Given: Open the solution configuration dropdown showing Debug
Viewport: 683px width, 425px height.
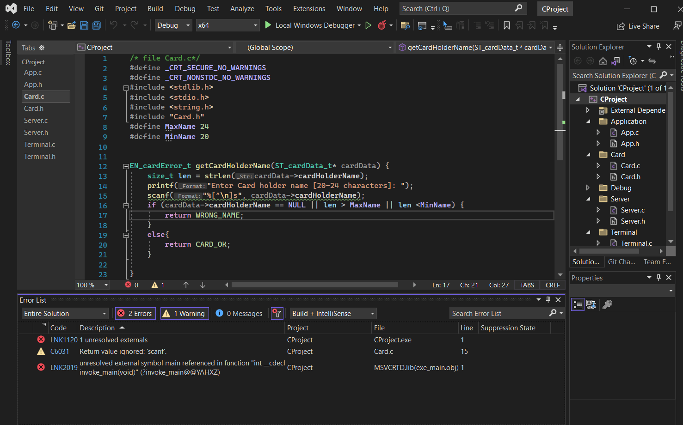Looking at the screenshot, I should pos(173,25).
